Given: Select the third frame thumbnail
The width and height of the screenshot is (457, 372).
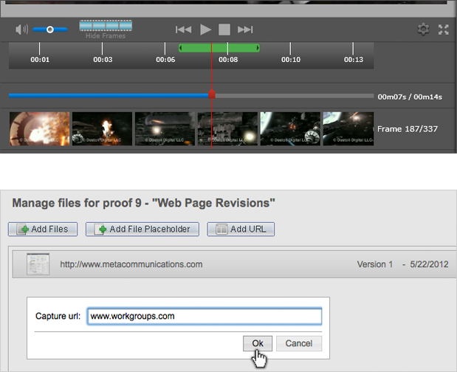Looking at the screenshot, I should pos(165,128).
